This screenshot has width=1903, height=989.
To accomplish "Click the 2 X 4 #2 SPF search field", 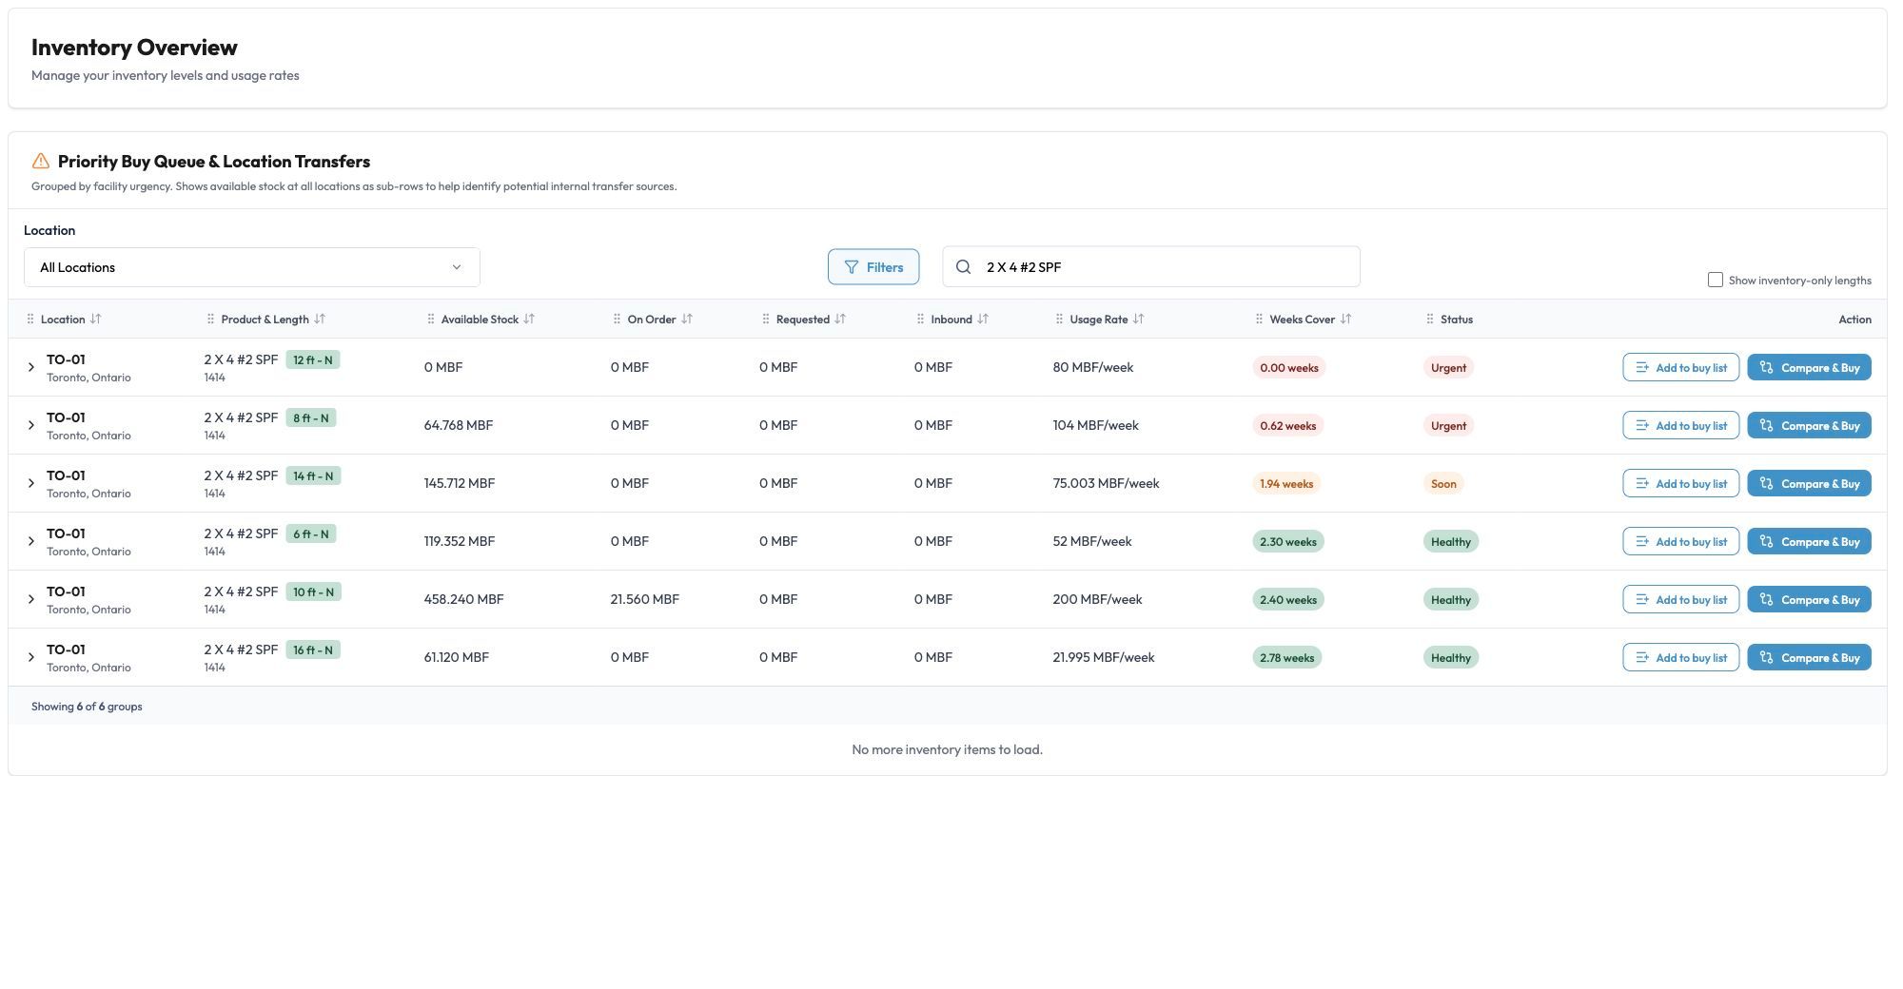I will 1151,267.
